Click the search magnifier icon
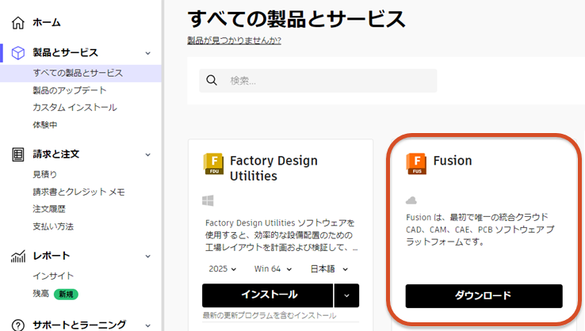This screenshot has width=585, height=331. click(212, 80)
